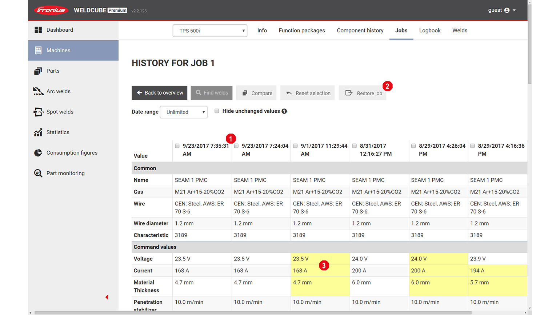Open the TPS 500i machine dropdown
Image resolution: width=560 pixels, height=315 pixels.
(210, 31)
